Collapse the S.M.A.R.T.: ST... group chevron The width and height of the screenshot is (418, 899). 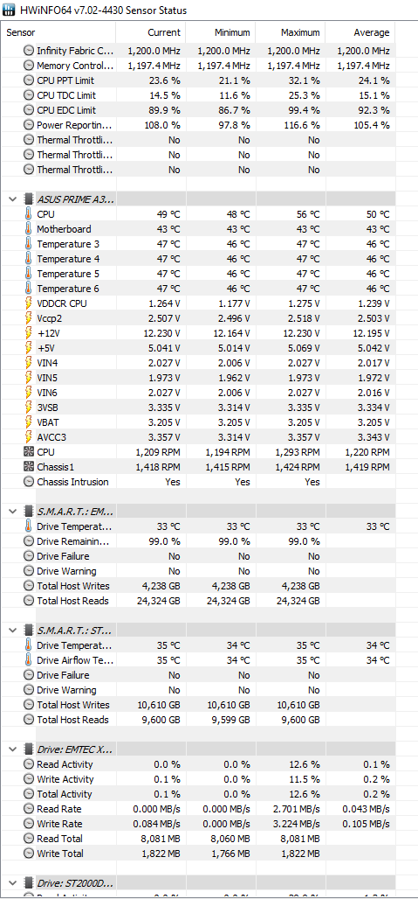(12, 631)
